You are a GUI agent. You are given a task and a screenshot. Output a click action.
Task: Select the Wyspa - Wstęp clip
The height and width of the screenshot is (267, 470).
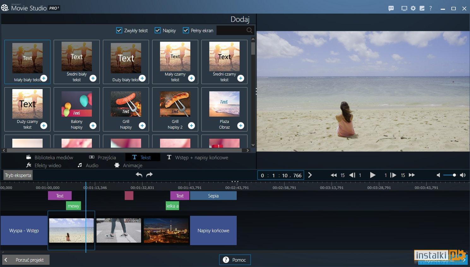[x=24, y=230]
